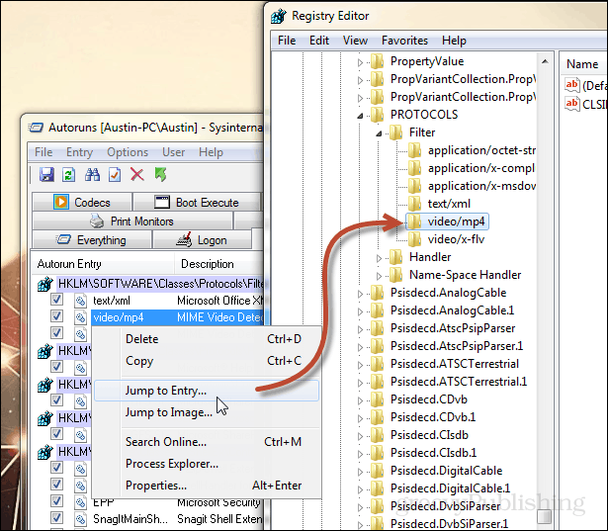
Task: Toggle the checkbox below the video/mp4 row
Action: coord(56,333)
